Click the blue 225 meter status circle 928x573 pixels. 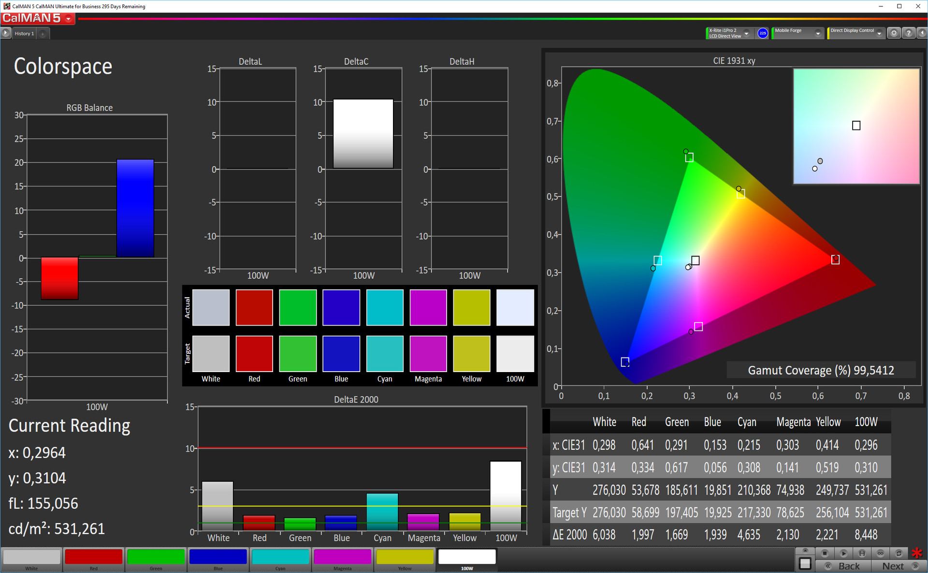(x=763, y=33)
